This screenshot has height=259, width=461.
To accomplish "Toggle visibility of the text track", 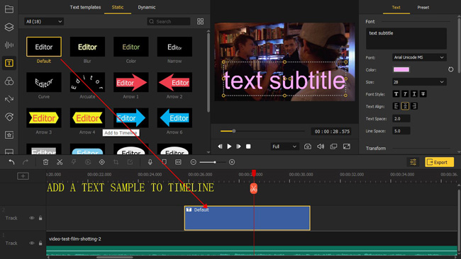I will (x=32, y=218).
